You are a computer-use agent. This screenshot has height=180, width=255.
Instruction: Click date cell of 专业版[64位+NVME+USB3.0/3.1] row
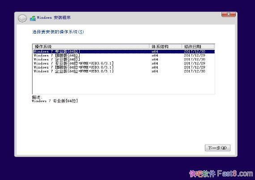(x=195, y=63)
